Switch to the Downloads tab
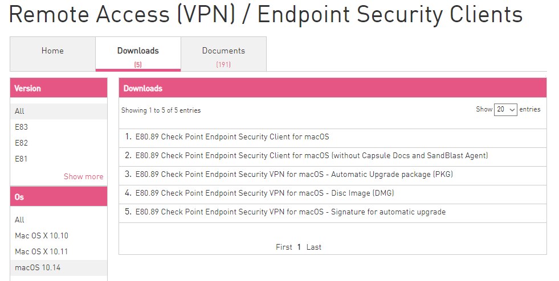 138,55
